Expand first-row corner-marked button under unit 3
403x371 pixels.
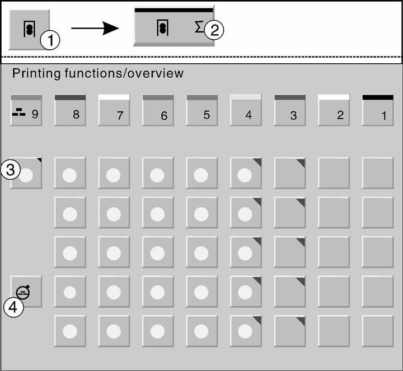tap(290, 173)
